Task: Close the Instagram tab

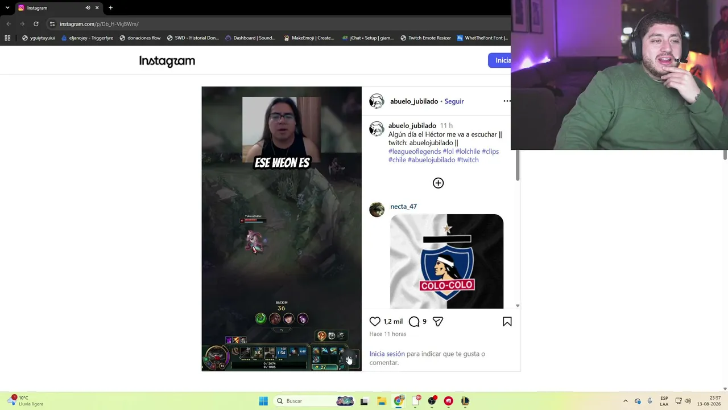Action: tap(97, 8)
